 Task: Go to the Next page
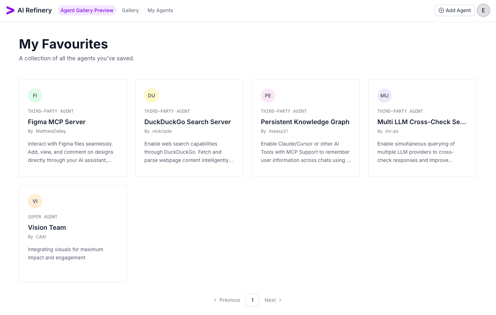tap(270, 300)
